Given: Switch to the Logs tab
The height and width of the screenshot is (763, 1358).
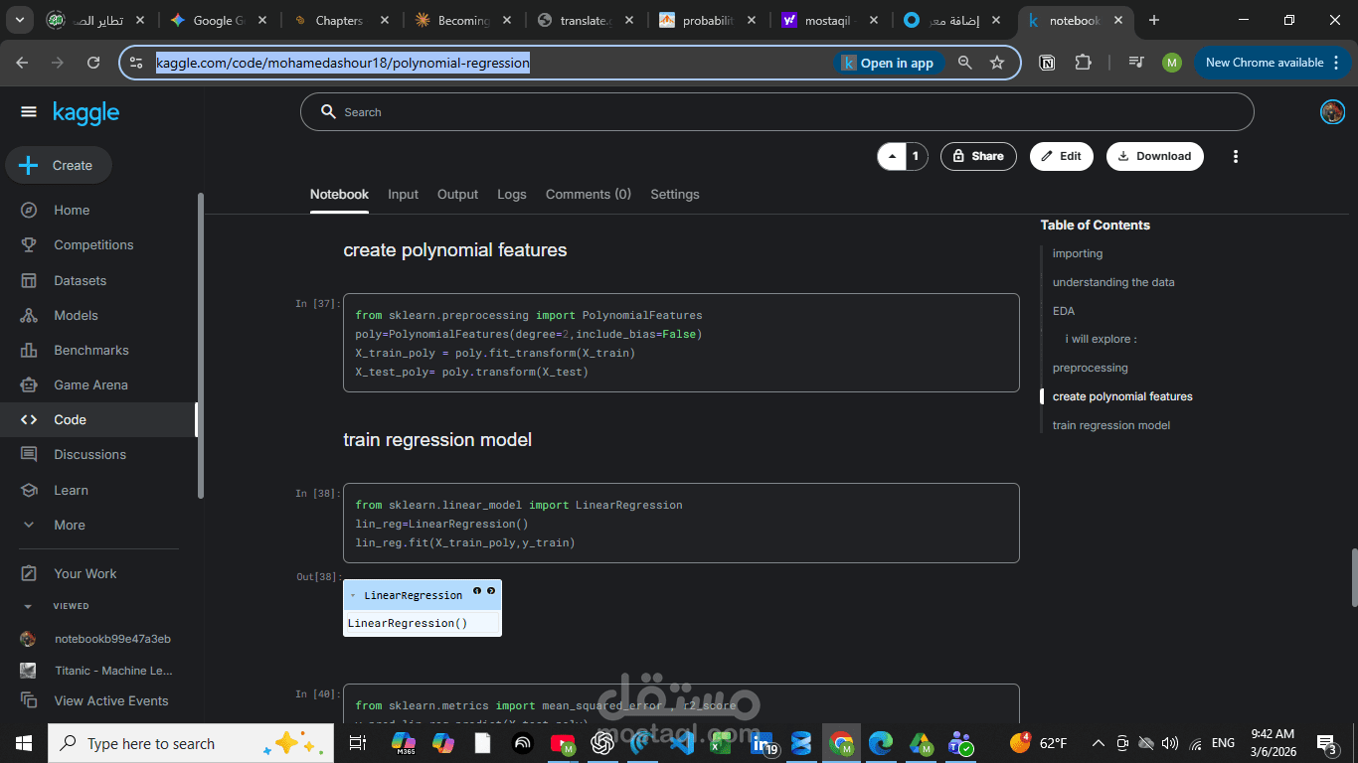Looking at the screenshot, I should pyautogui.click(x=512, y=194).
